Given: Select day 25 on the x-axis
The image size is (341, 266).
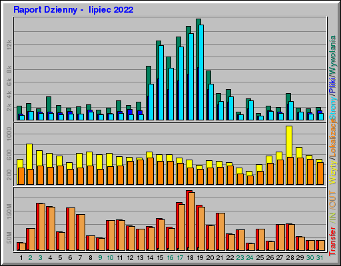Looking at the screenshot, I should pyautogui.click(x=260, y=258).
